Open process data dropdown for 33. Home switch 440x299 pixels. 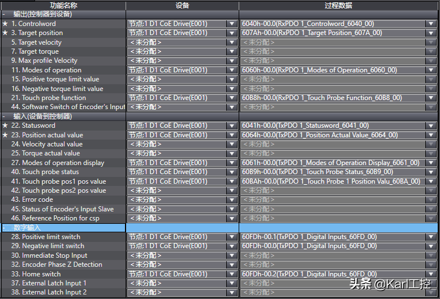tap(432, 274)
